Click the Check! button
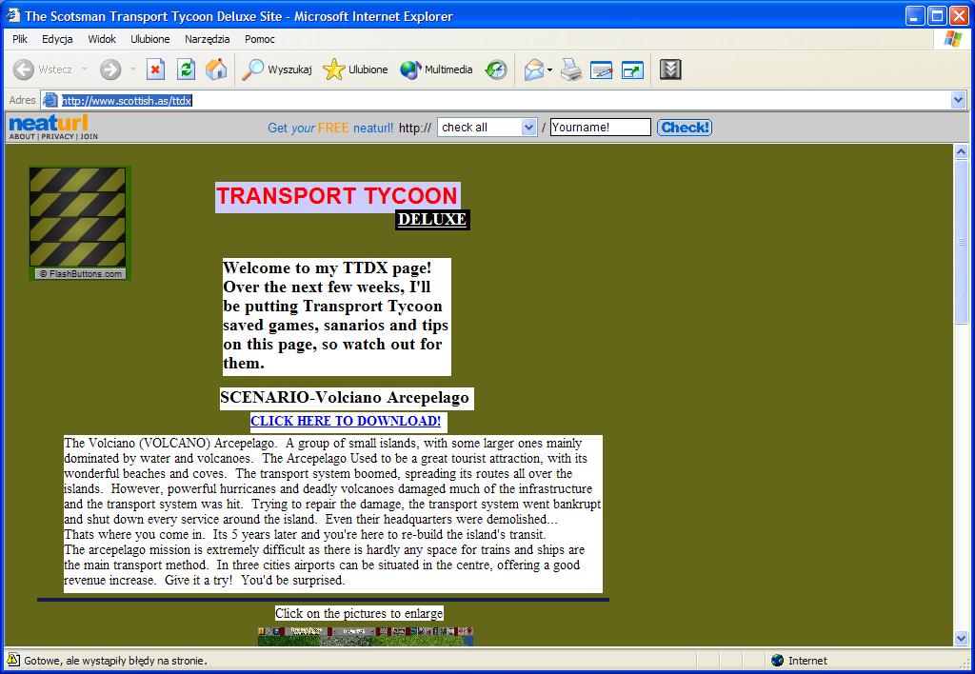The width and height of the screenshot is (975, 674). pos(685,128)
